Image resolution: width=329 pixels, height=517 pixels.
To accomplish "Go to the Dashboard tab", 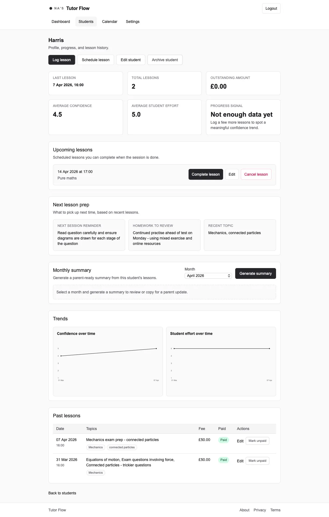I will pyautogui.click(x=61, y=22).
